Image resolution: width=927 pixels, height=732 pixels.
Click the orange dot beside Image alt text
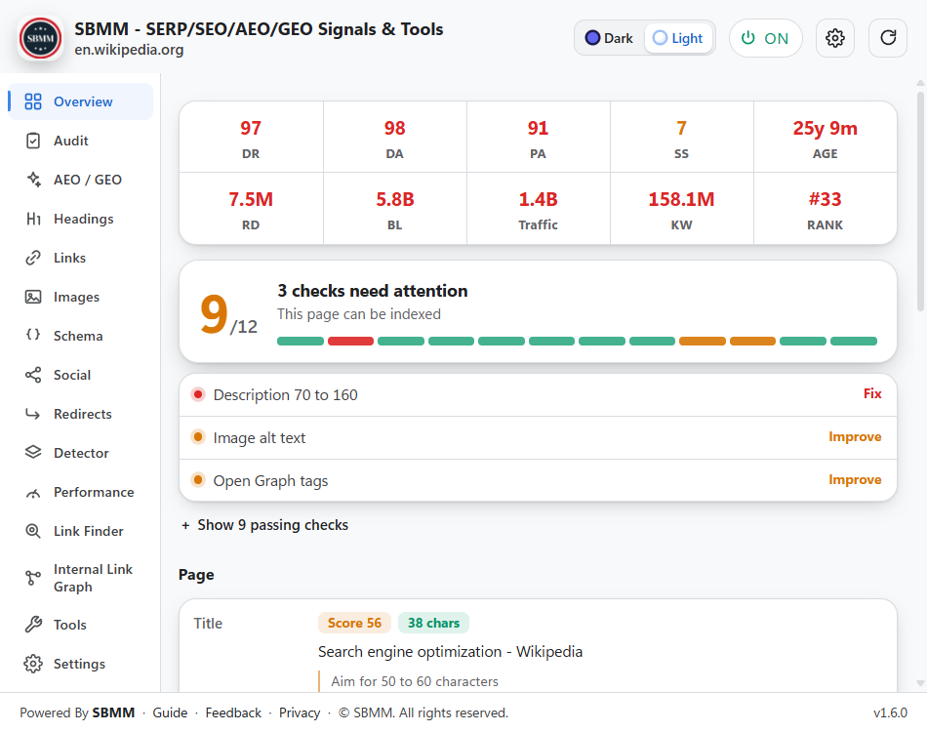point(198,437)
